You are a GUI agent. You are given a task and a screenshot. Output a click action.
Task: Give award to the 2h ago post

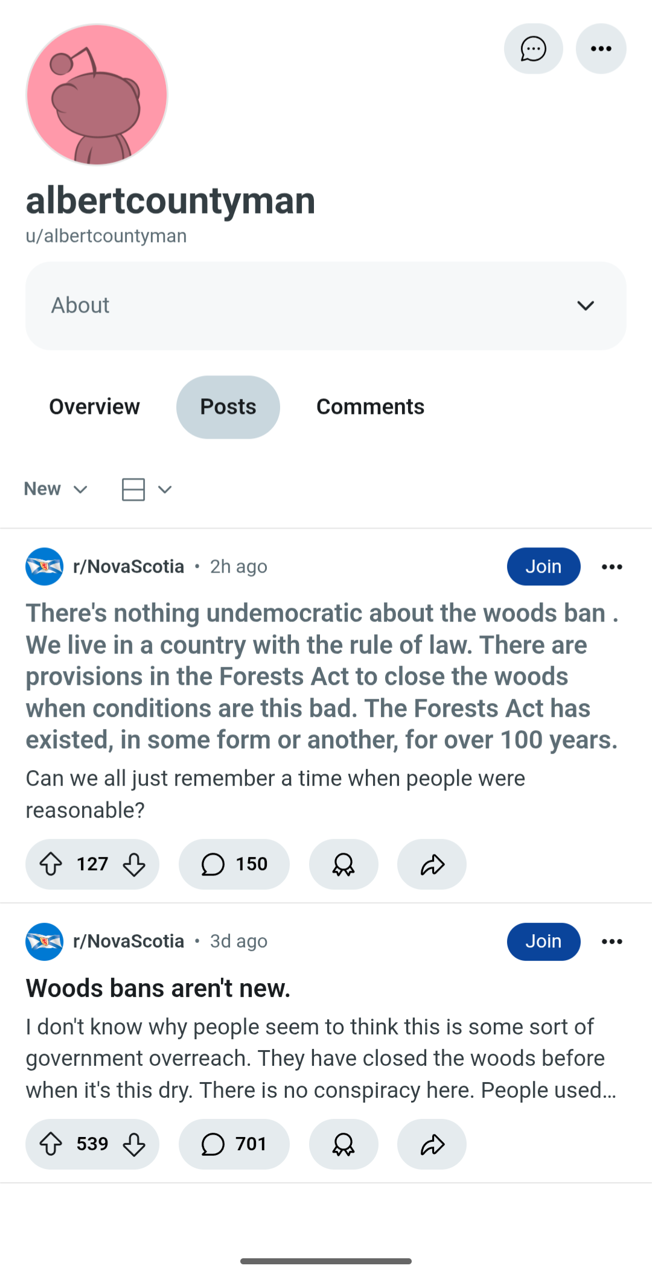(344, 864)
